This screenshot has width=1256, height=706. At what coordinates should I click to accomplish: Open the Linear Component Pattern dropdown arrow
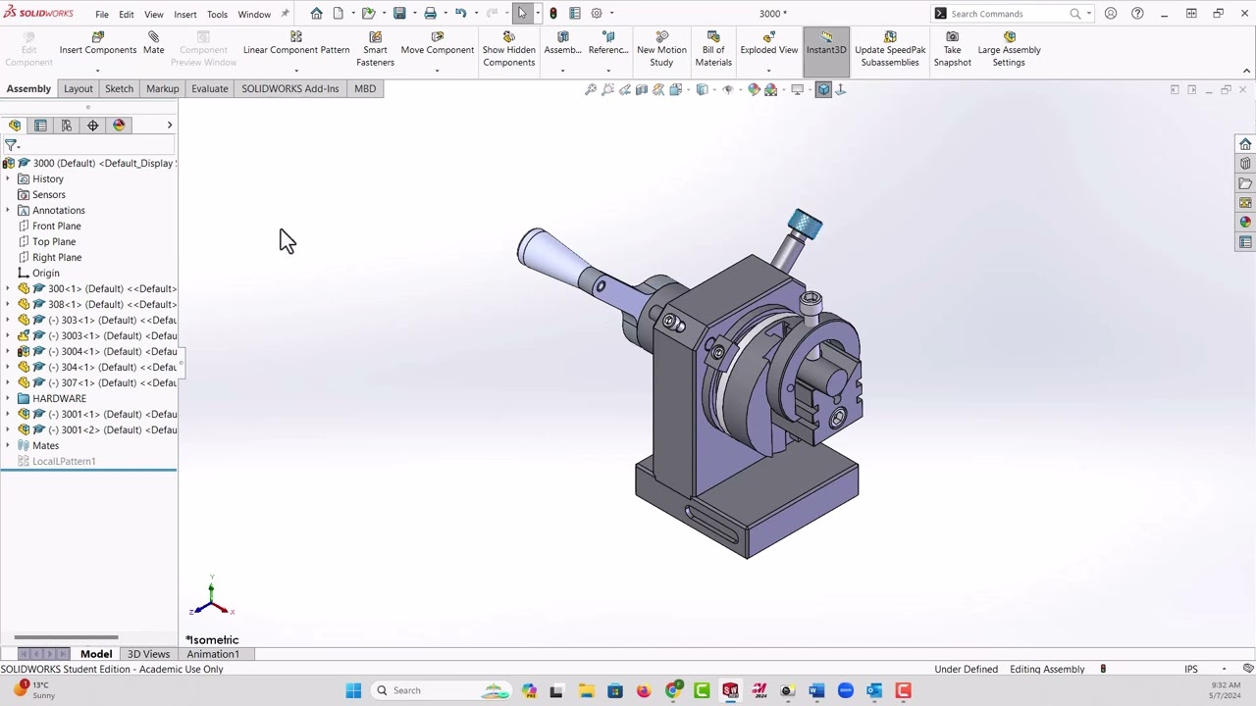pyautogui.click(x=296, y=71)
